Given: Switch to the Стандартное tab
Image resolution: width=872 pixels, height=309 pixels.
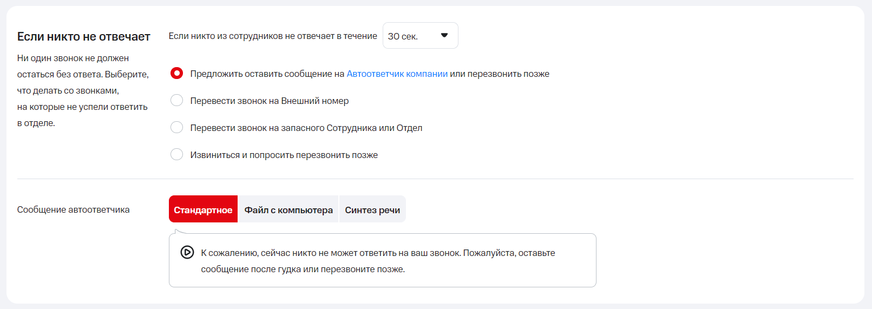Looking at the screenshot, I should [203, 209].
